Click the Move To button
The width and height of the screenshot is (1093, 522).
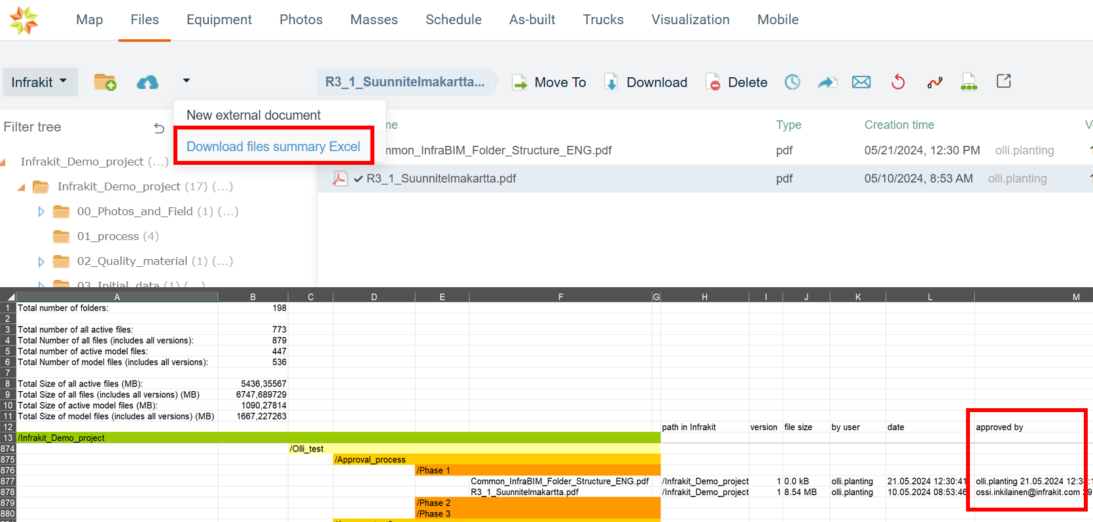[549, 82]
